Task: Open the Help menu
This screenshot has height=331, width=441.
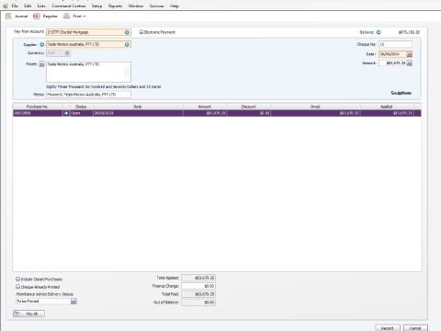Action: tap(175, 6)
